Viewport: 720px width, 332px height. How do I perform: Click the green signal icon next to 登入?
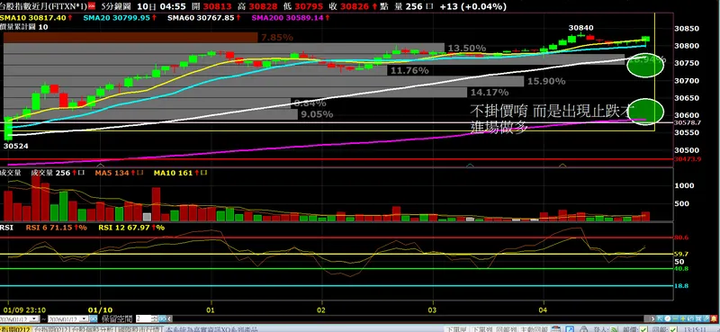[614, 328]
